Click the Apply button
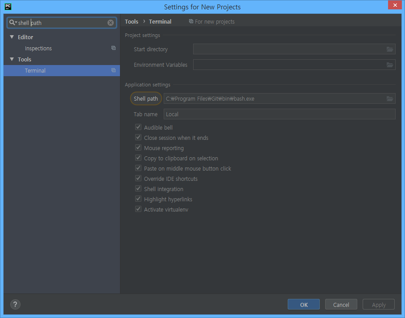 pos(379,305)
